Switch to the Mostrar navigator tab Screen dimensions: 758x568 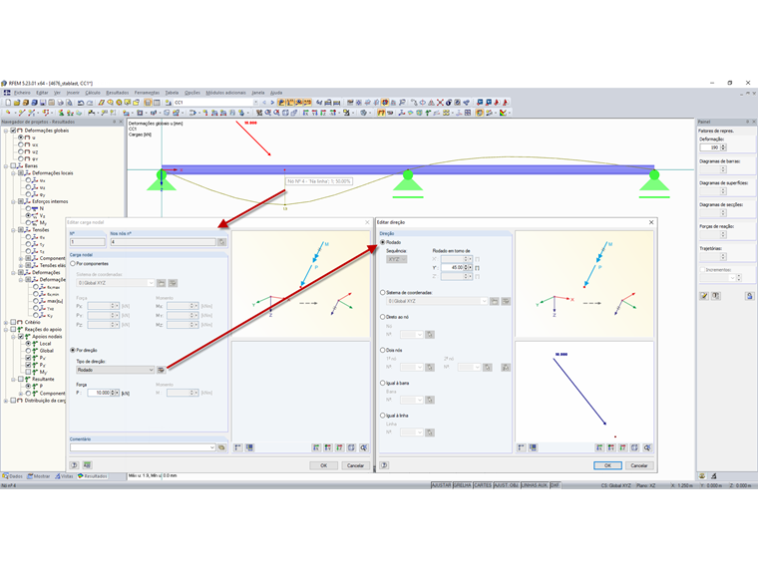[39, 476]
